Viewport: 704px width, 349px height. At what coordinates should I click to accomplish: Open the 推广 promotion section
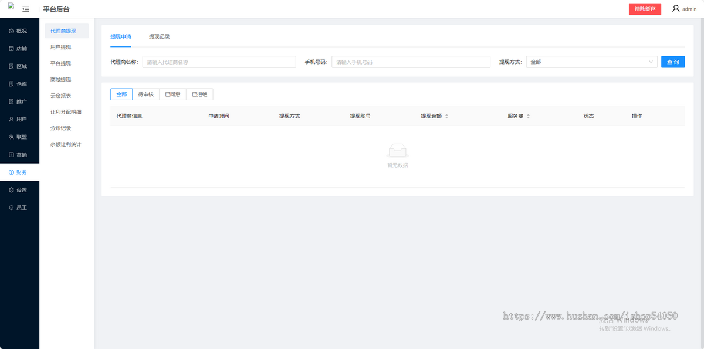point(19,101)
